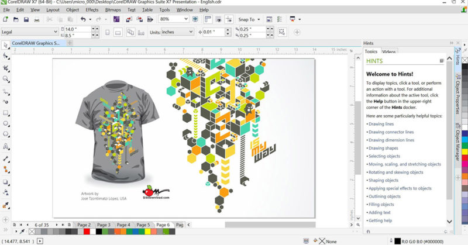Toggle portrait page orientation button
This screenshot has width=468, height=245.
click(x=108, y=32)
